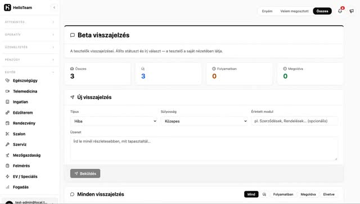Filter feedback list by Megoldva
Viewport: 360px width, 204px height.
tap(308, 194)
